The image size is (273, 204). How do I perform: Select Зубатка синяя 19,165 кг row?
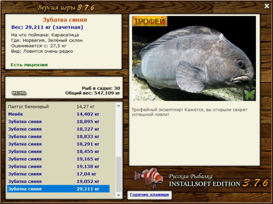click(x=58, y=159)
